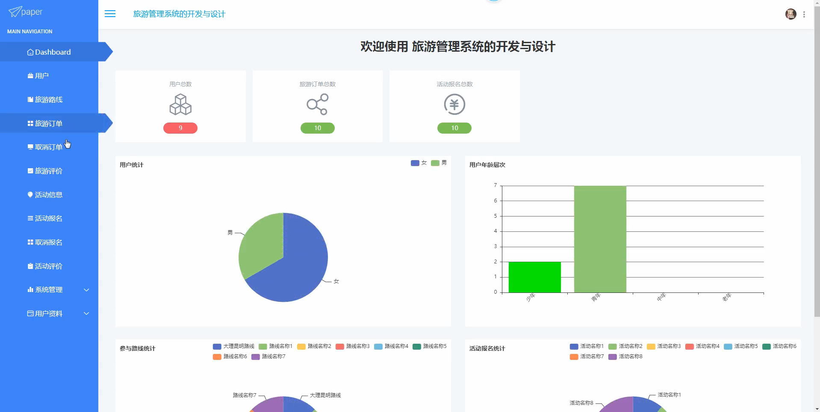Click the icon next to 取消订单
This screenshot has height=412, width=820.
[30, 147]
